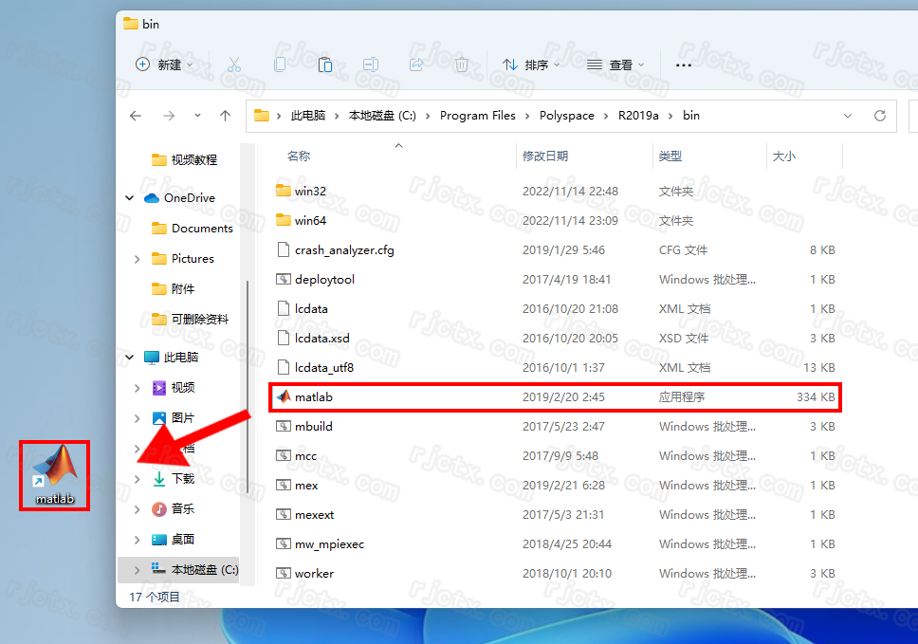The image size is (918, 644).
Task: Click the cut (scissors) toolbar icon
Action: (234, 64)
